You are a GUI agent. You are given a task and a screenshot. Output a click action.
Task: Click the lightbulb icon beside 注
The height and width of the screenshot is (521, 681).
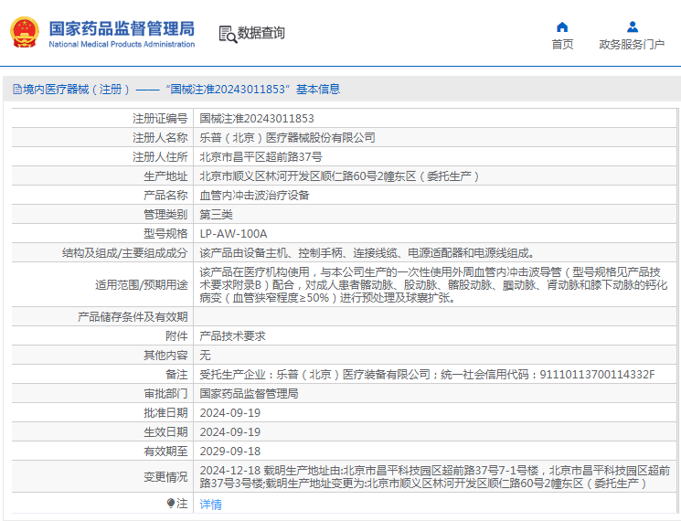pos(171,504)
